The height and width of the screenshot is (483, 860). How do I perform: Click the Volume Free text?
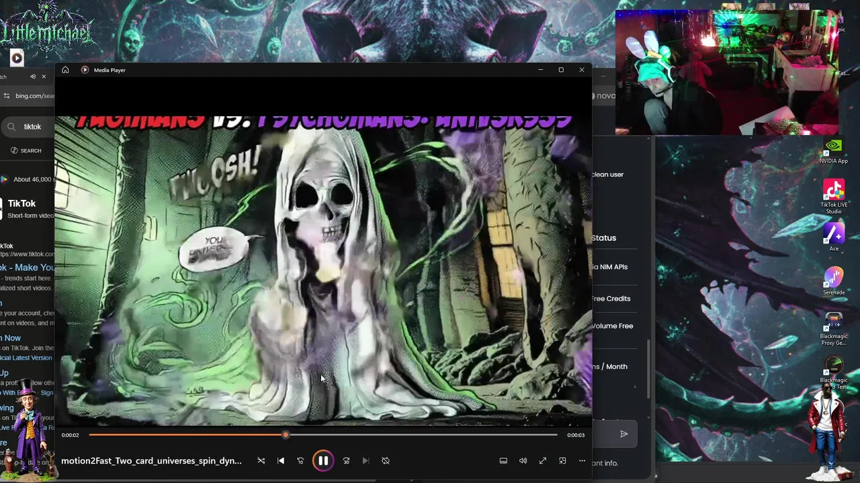[x=612, y=326]
